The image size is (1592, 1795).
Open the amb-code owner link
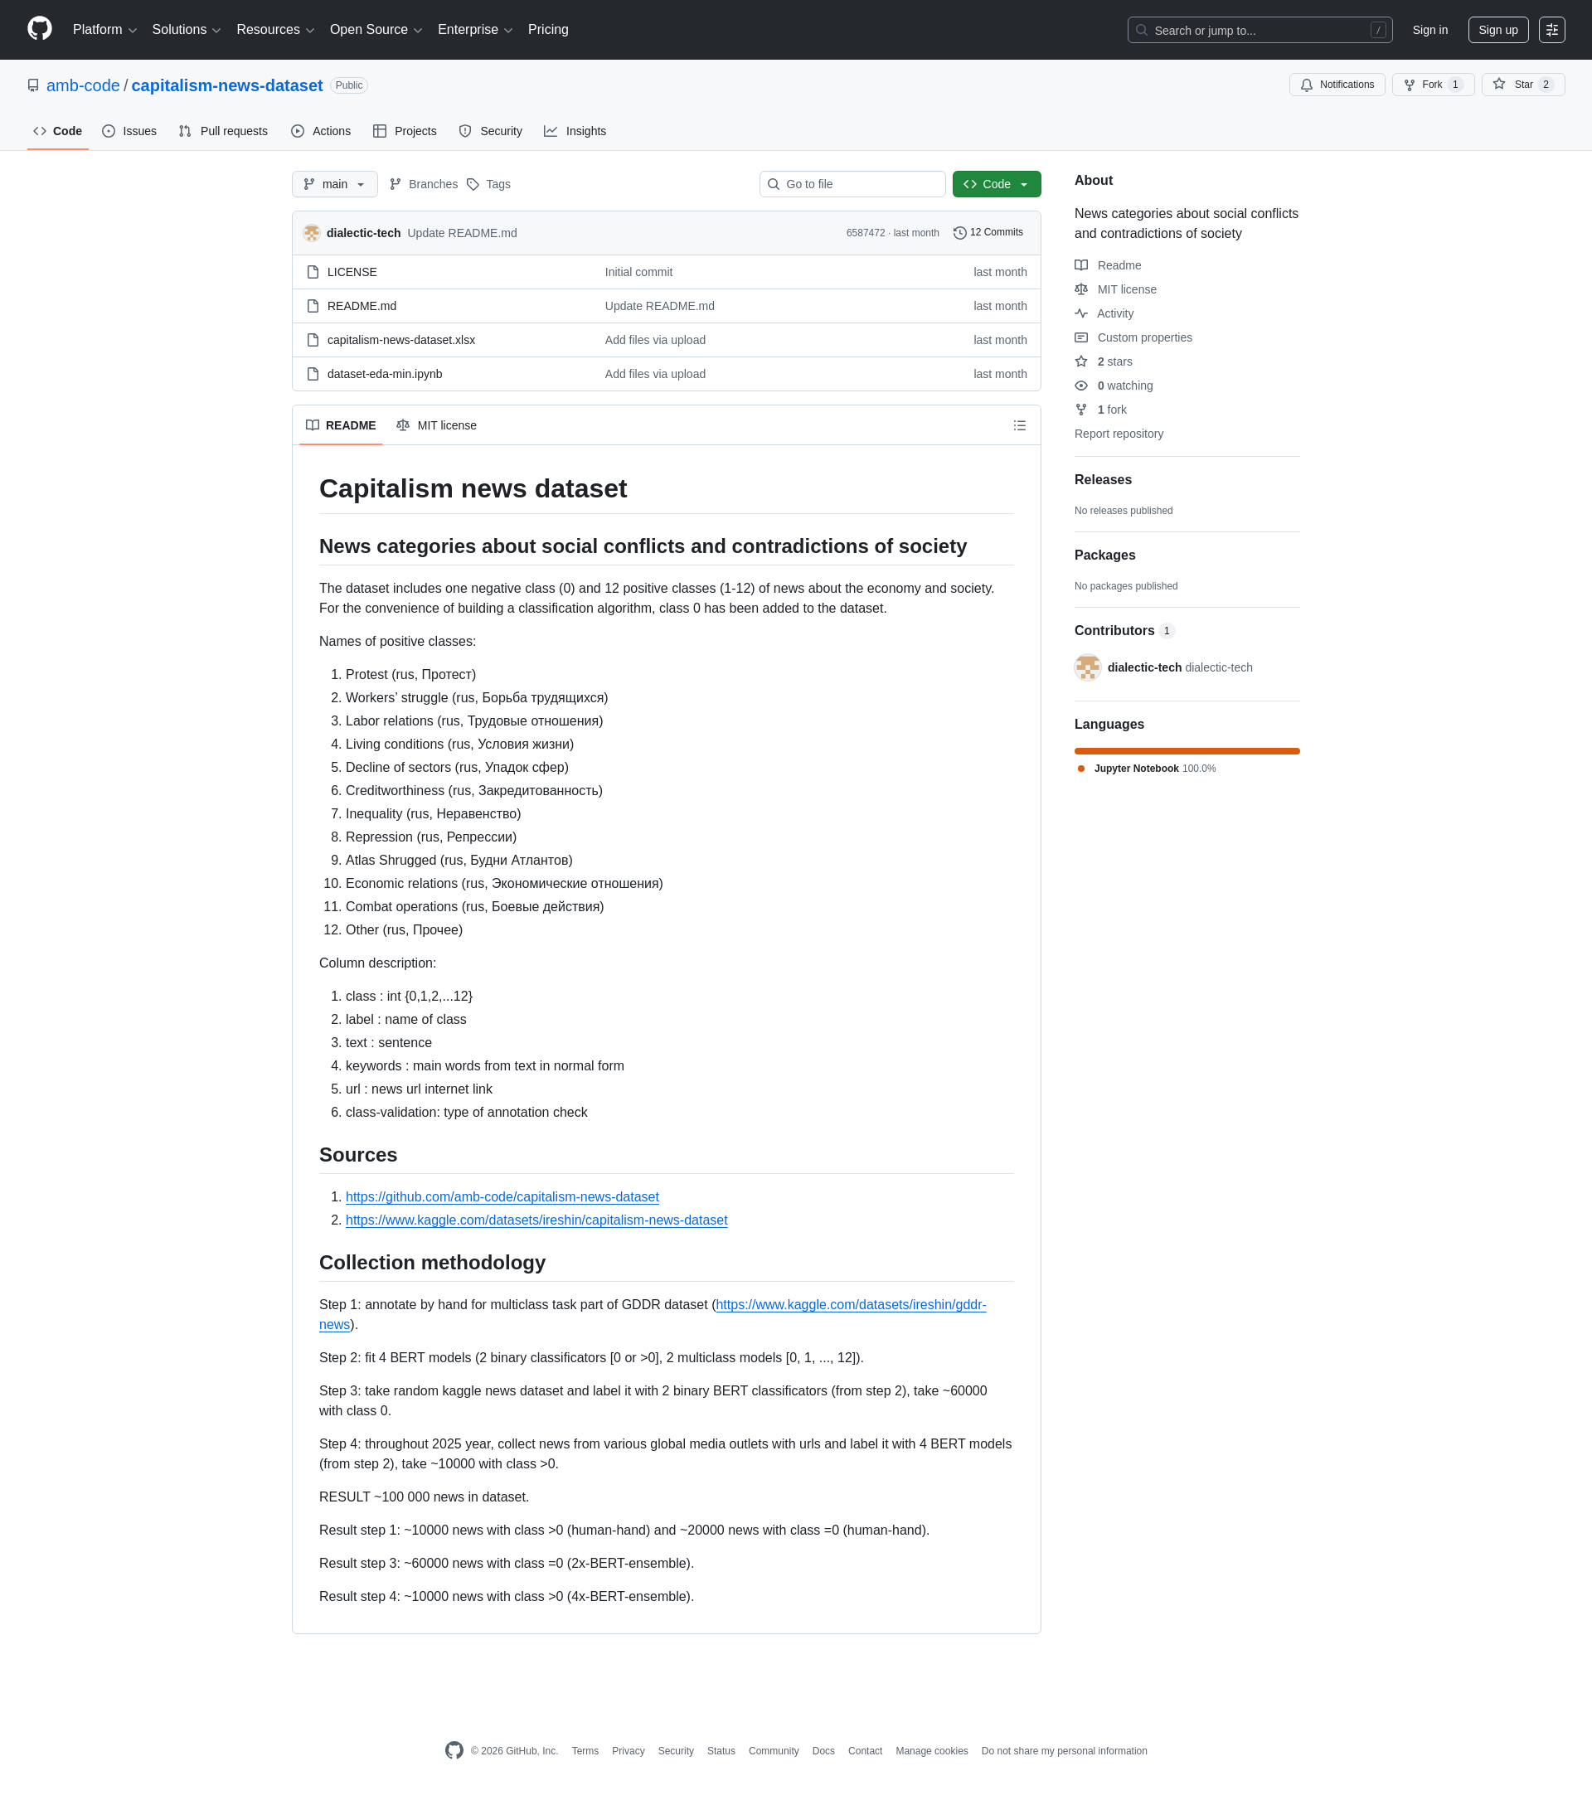[x=83, y=85]
